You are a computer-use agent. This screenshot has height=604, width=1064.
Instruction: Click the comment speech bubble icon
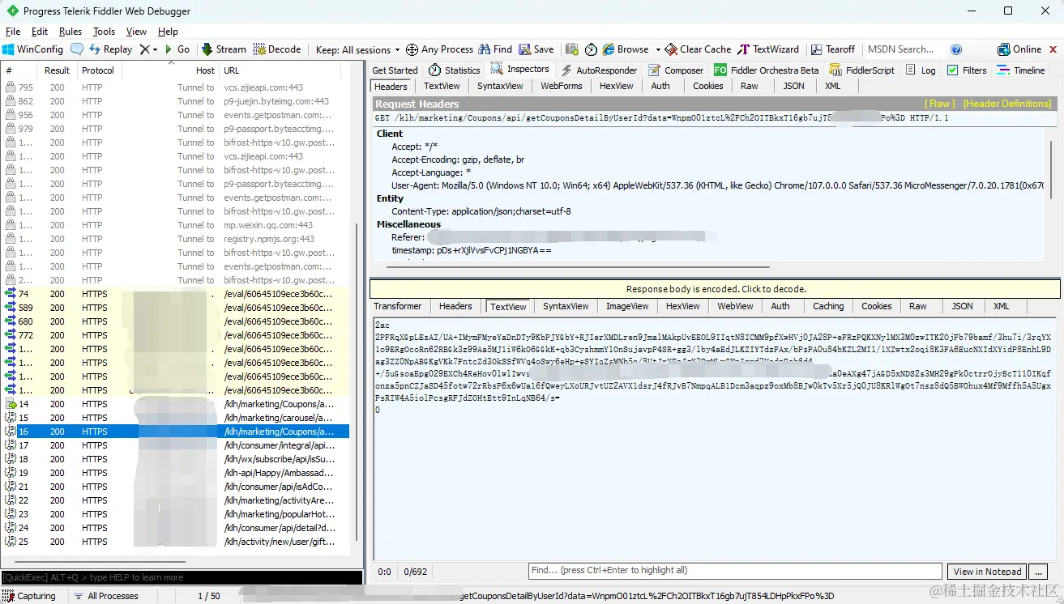pos(77,49)
